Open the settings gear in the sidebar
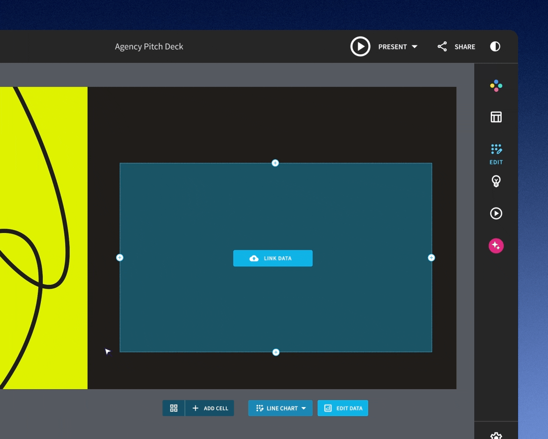 pos(496,436)
